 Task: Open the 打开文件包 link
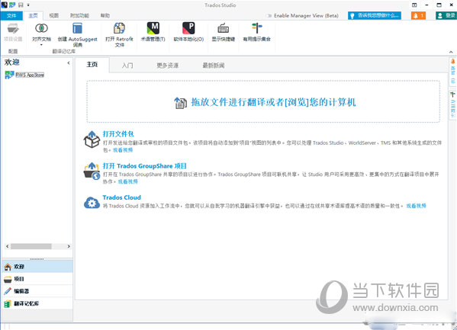pos(118,133)
